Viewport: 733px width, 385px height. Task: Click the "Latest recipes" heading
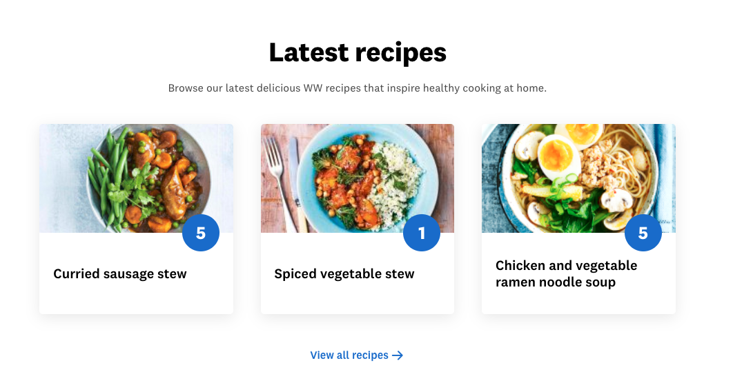pos(358,53)
